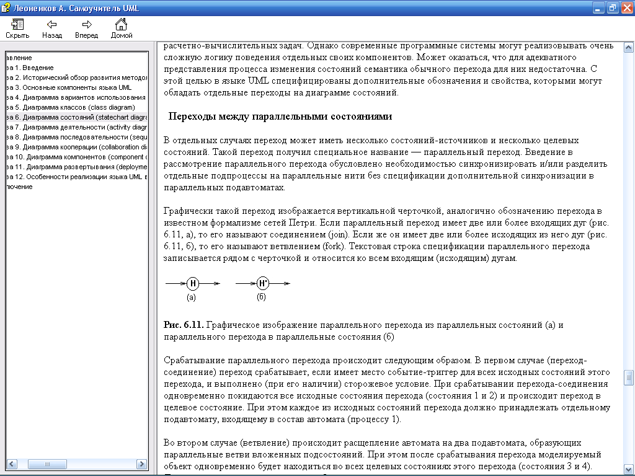The width and height of the screenshot is (635, 476).
Task: Click the heading Переходы между параллельными состояниями
Action: click(x=280, y=117)
